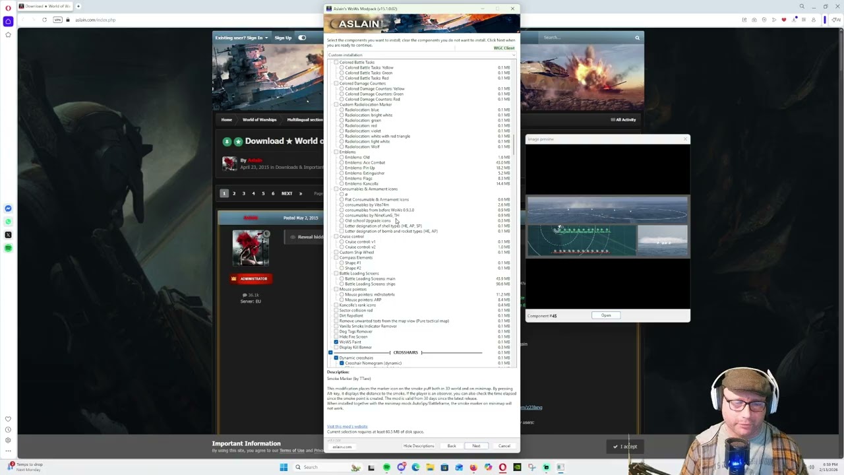Open the Home menu on the forum
Viewport: 844px width, 475px height.
click(227, 119)
